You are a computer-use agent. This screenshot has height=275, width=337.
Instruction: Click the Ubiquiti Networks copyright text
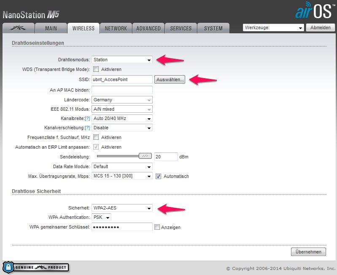click(x=280, y=269)
